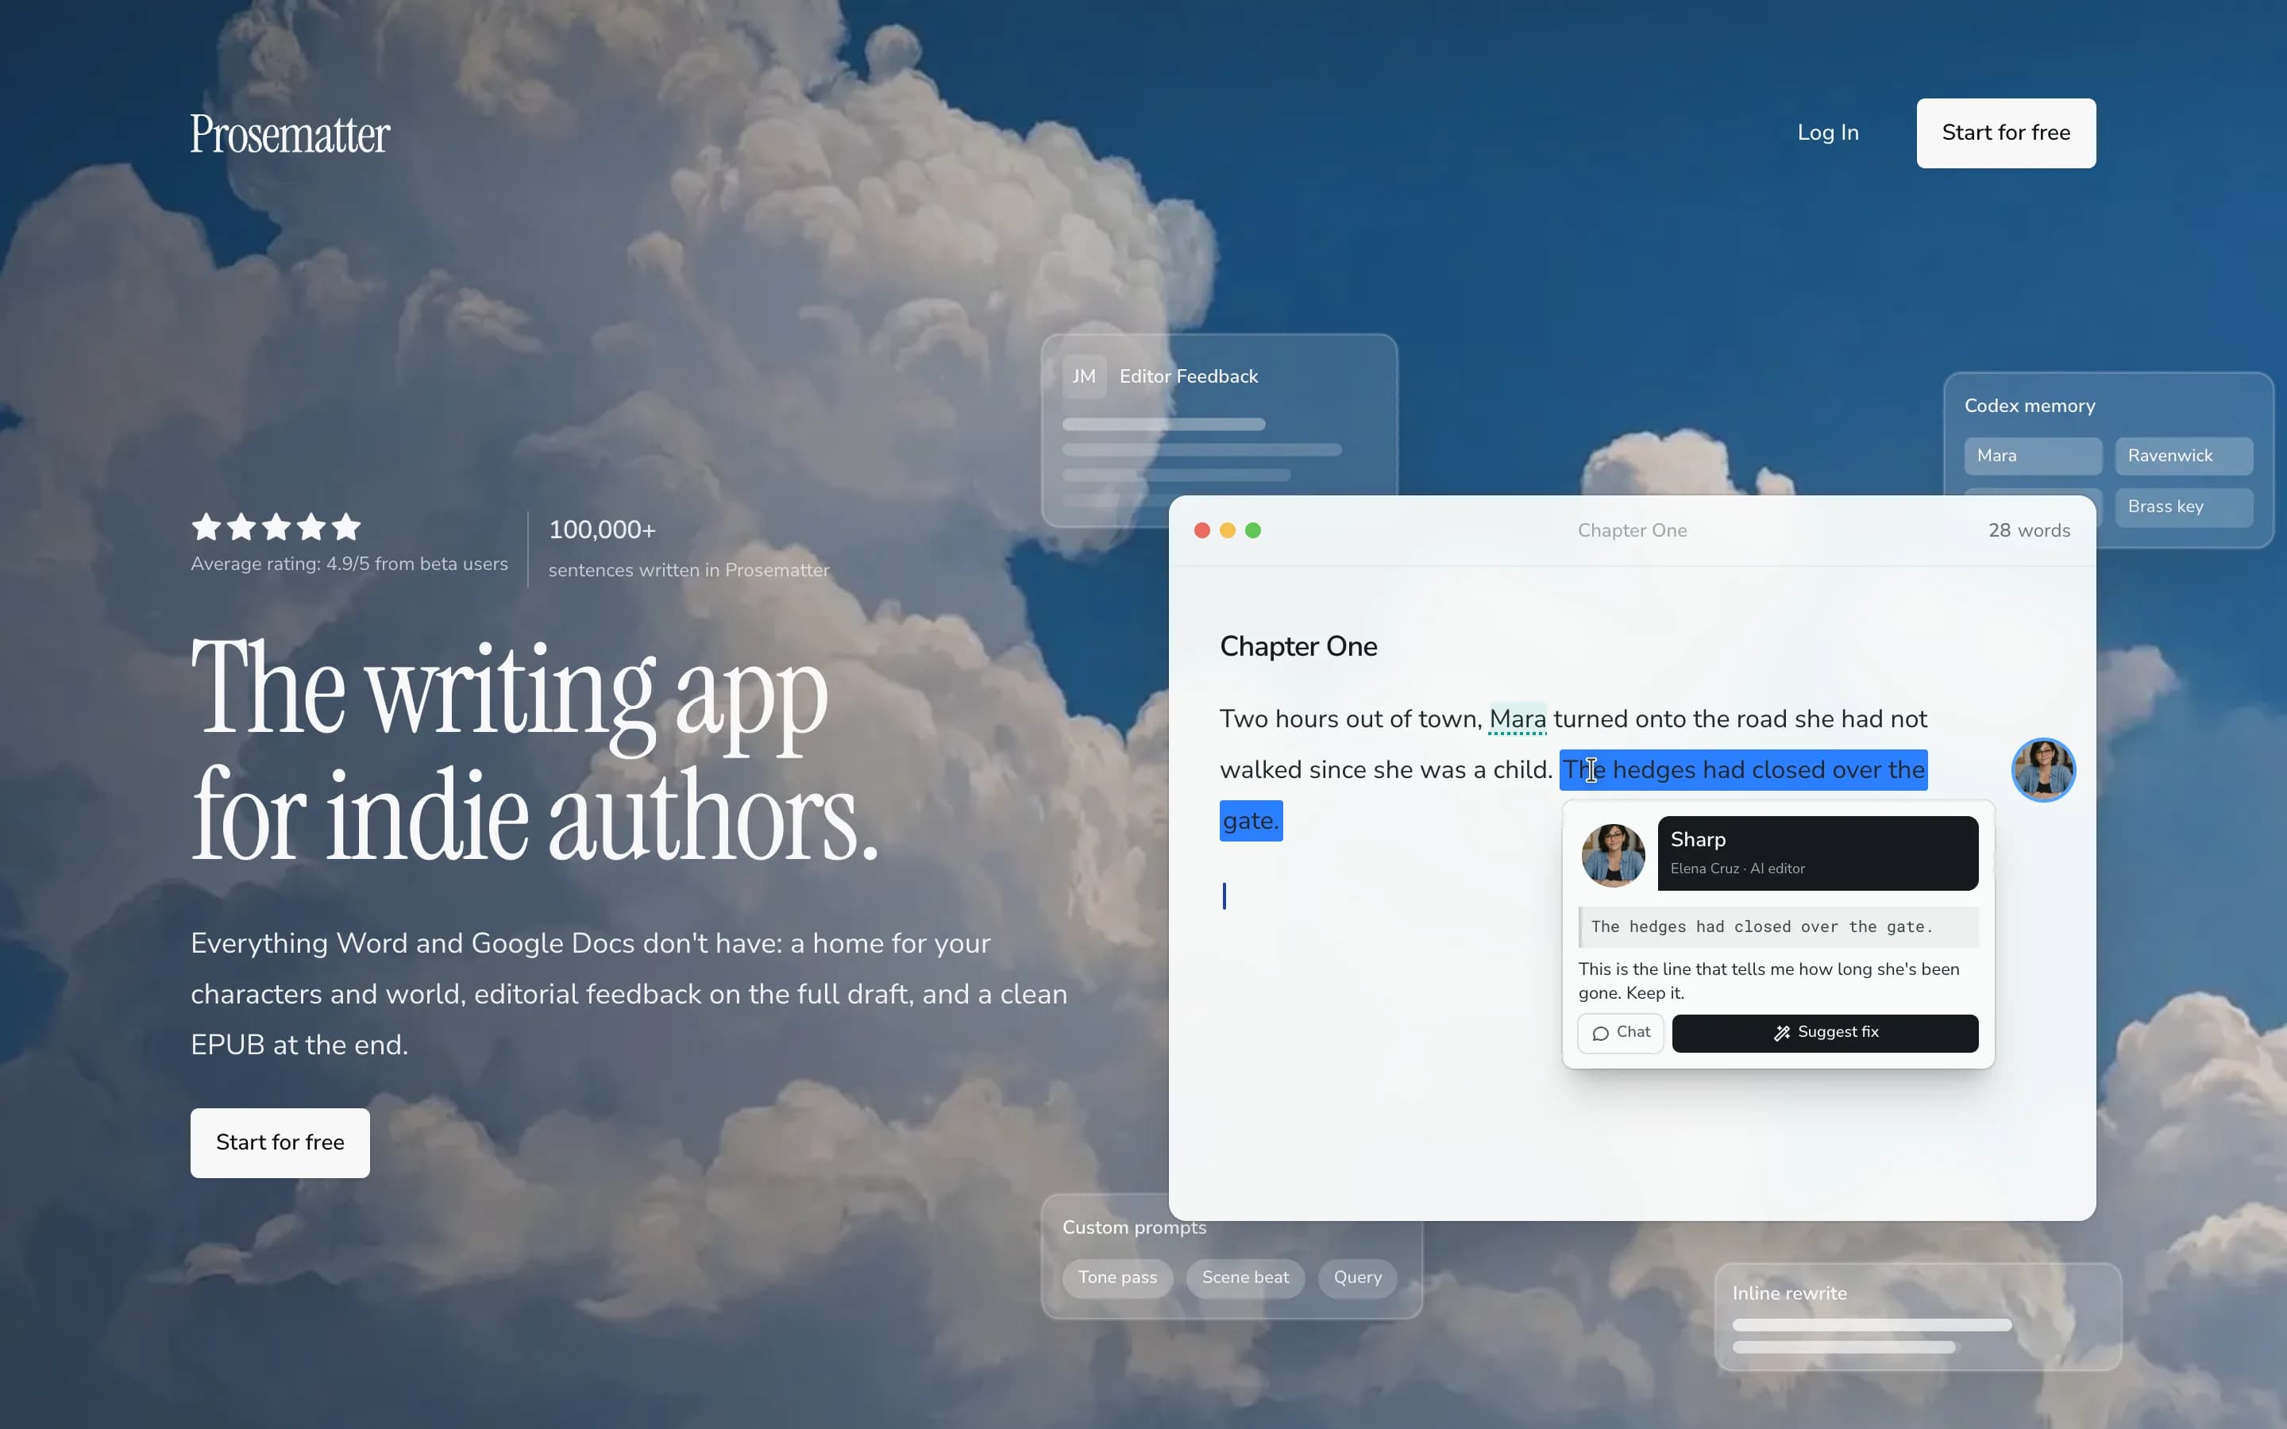Click the Suggest fix button

tap(1825, 1033)
